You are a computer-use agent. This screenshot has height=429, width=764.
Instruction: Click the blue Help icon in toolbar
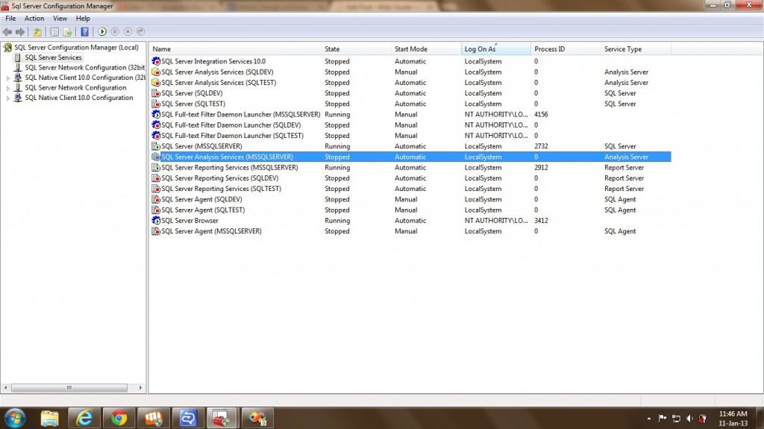pyautogui.click(x=84, y=32)
